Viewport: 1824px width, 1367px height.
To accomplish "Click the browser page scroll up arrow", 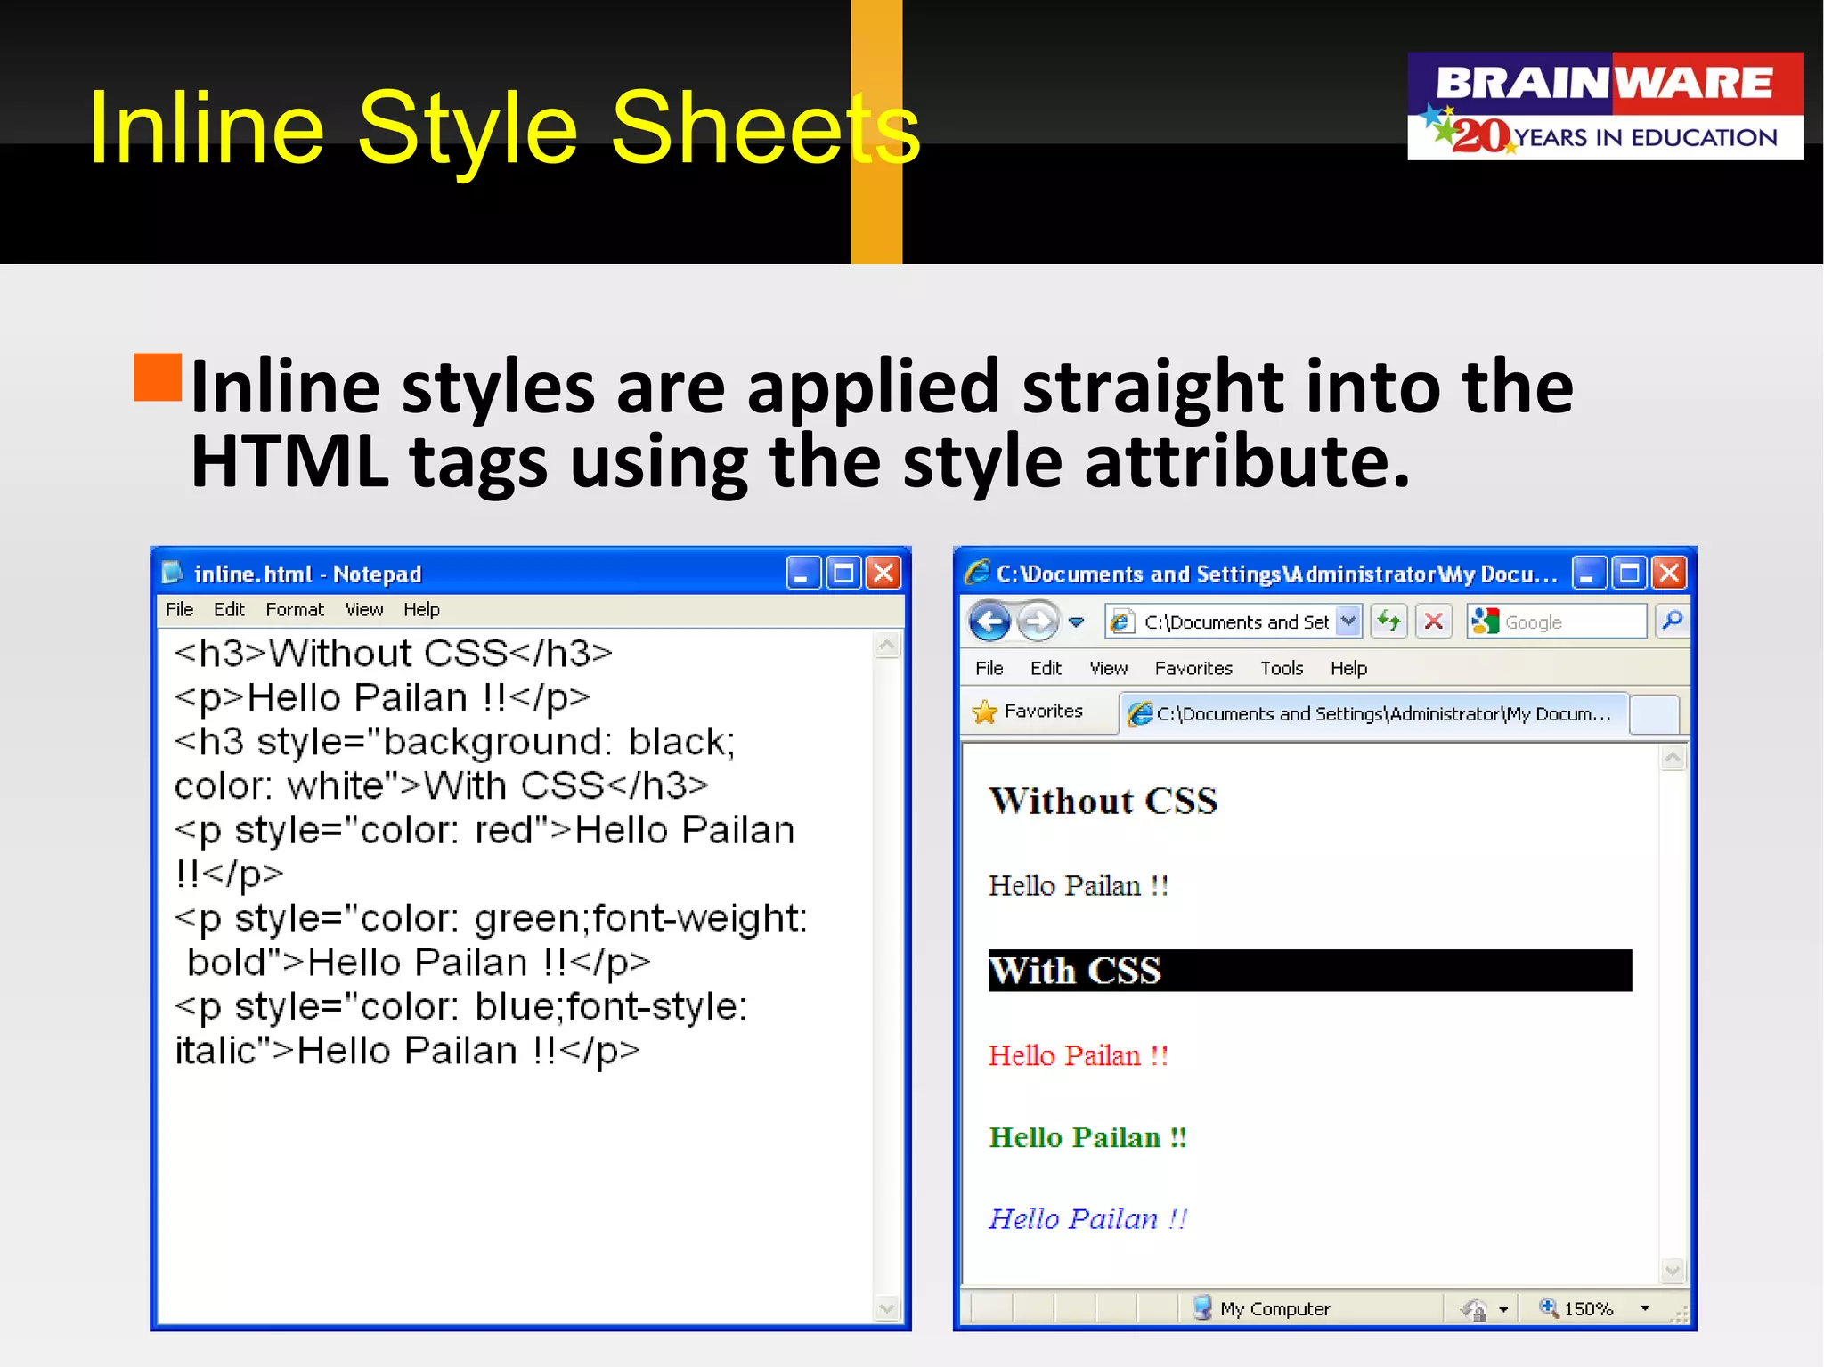I will [1673, 759].
